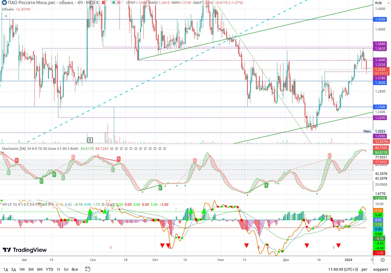The width and height of the screenshot is (391, 273).
Task: Toggle the рег session setting
Action: (x=364, y=269)
